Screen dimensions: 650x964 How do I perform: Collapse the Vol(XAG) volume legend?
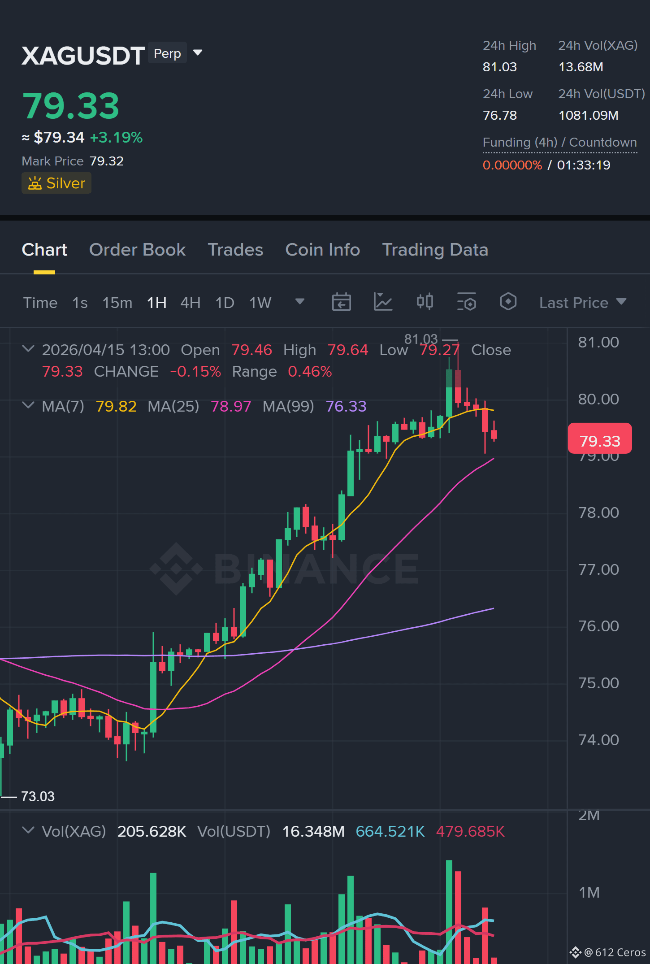point(28,830)
